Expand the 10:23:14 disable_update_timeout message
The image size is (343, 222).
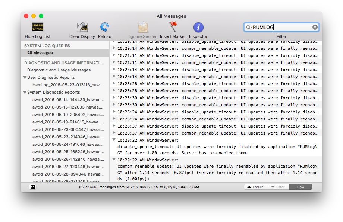click(x=114, y=69)
